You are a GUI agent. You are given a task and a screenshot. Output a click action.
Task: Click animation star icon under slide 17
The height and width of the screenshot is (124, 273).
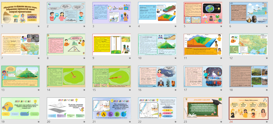(x=221, y=90)
